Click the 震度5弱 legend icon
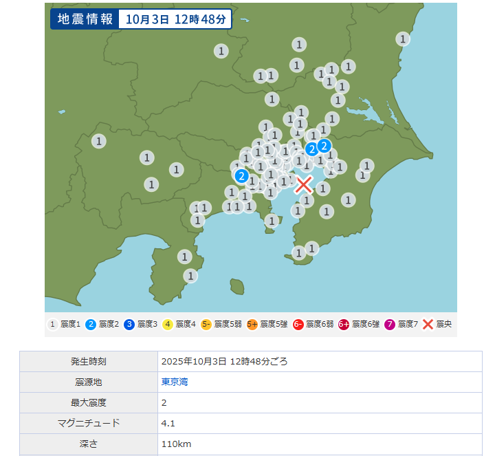This screenshot has height=456, width=484. point(206,324)
